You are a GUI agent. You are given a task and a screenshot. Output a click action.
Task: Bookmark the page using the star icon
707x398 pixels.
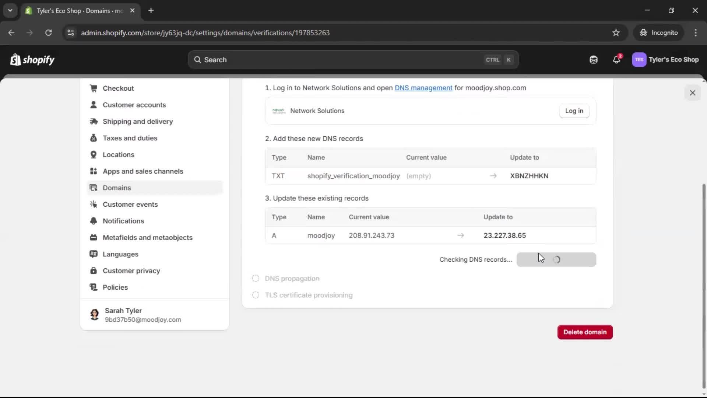tap(616, 32)
